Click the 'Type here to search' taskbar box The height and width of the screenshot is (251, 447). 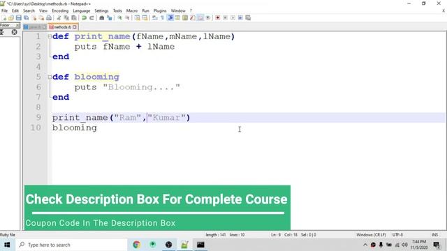pyautogui.click(x=71, y=245)
